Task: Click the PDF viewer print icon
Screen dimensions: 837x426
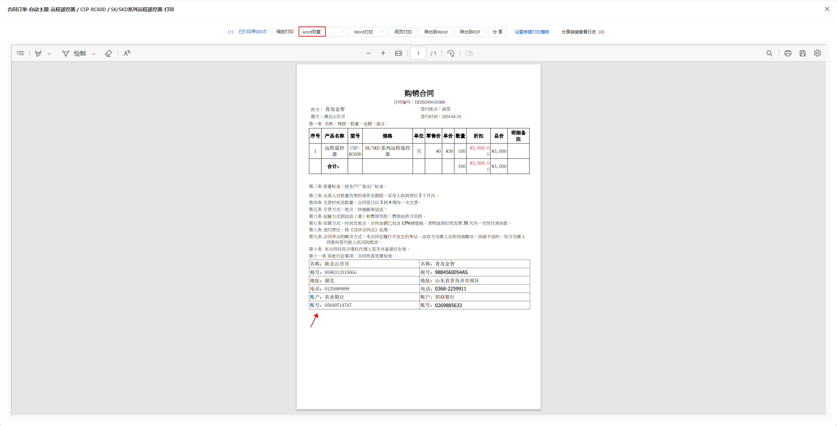Action: pyautogui.click(x=788, y=53)
